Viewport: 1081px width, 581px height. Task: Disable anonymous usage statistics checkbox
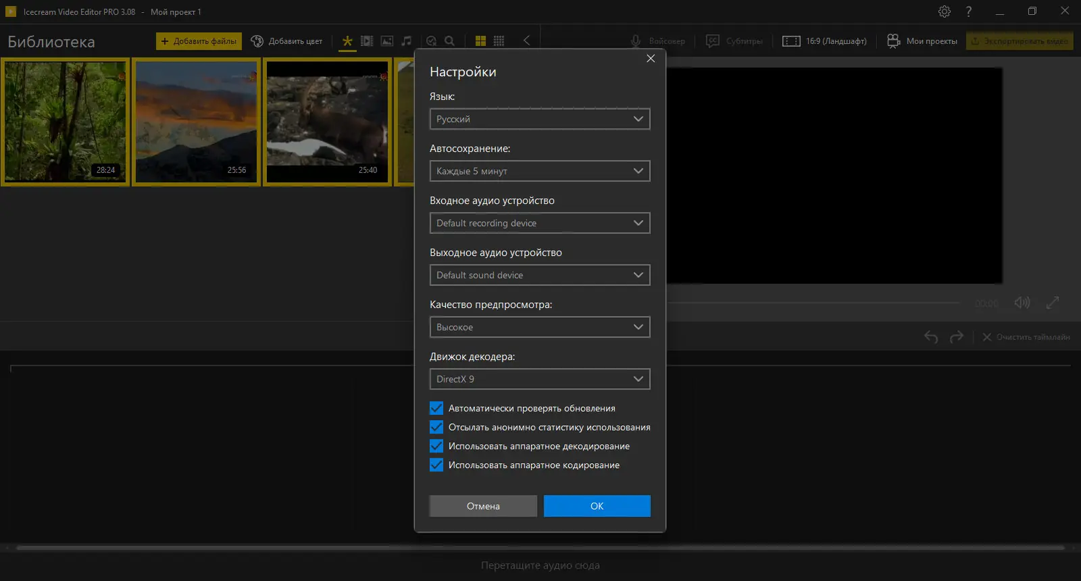pyautogui.click(x=436, y=427)
